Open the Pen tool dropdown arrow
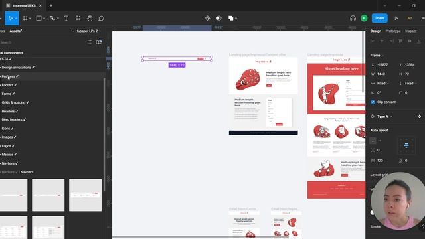Screen dimensions: 425x239 (58, 19)
